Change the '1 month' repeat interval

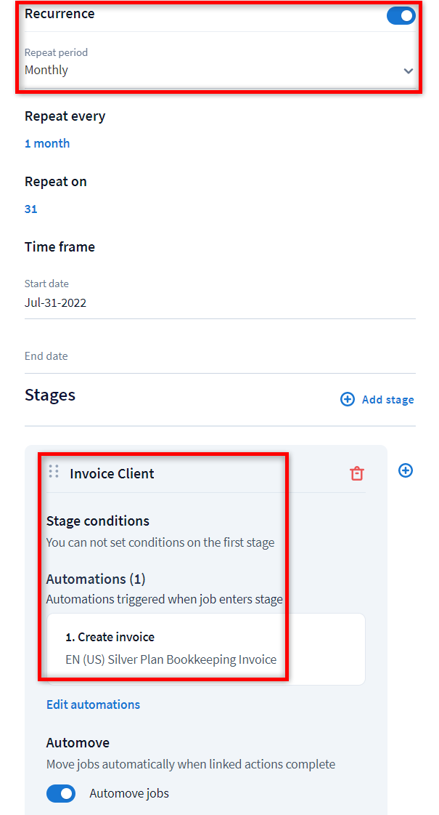[47, 143]
